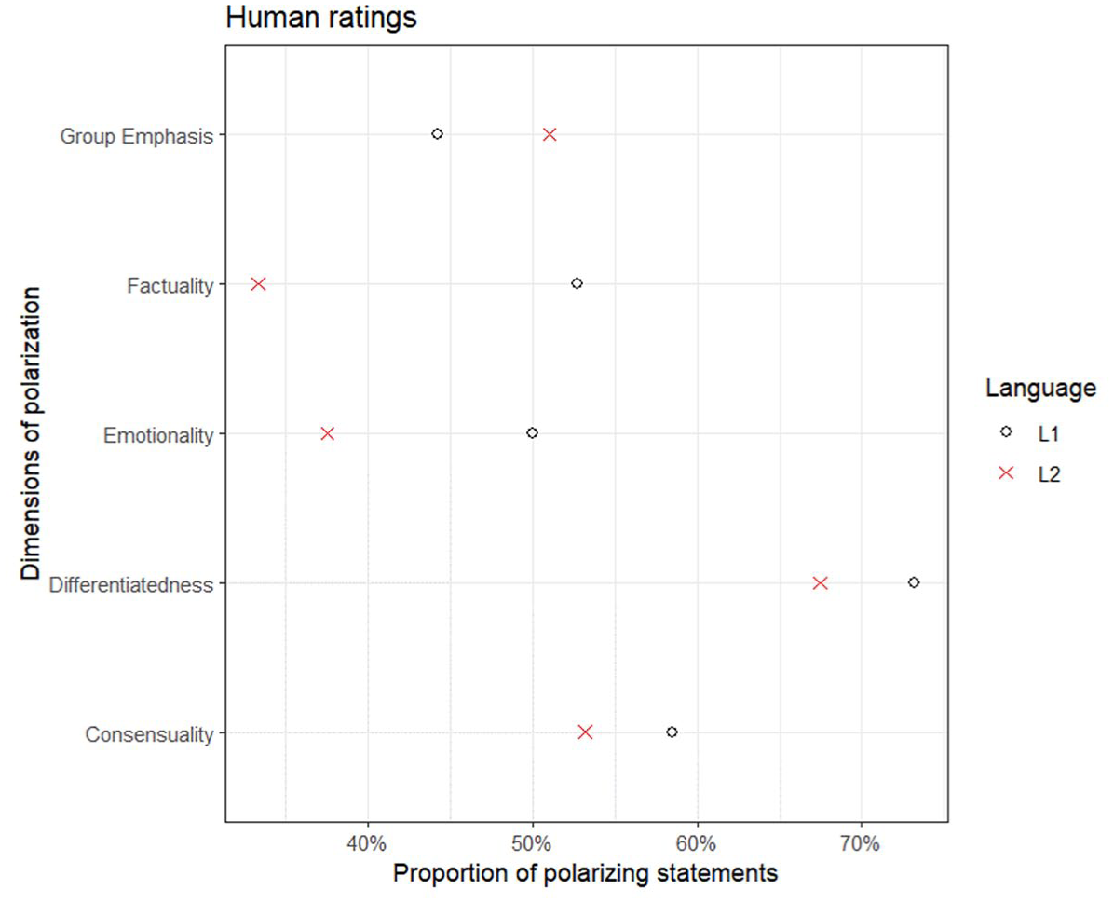Click the Human ratings chart title

pyautogui.click(x=321, y=17)
